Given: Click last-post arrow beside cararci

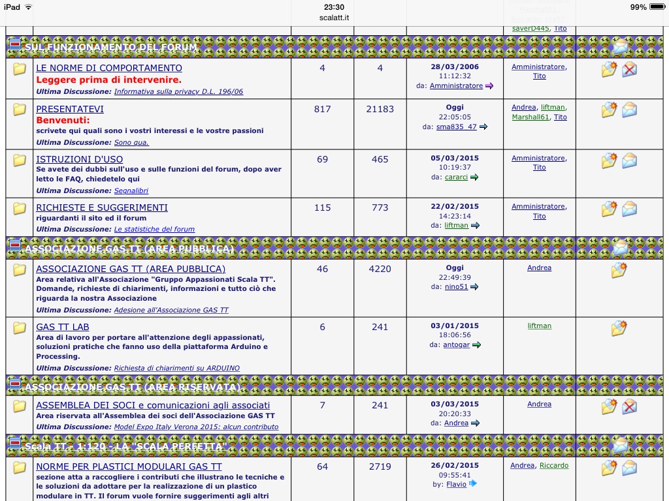Looking at the screenshot, I should (x=474, y=177).
